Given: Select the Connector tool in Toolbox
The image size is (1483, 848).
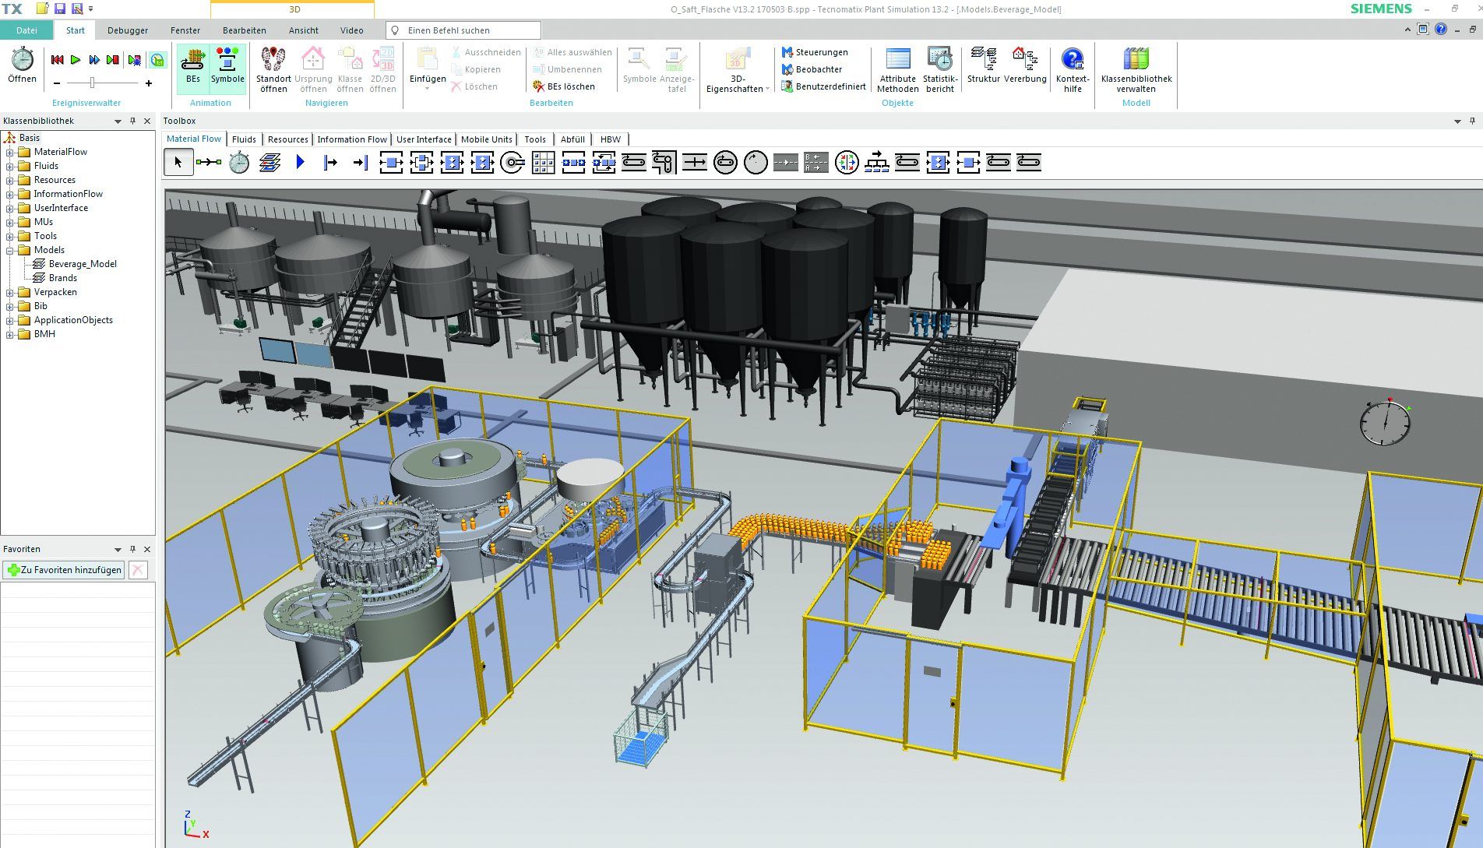Looking at the screenshot, I should pos(209,162).
